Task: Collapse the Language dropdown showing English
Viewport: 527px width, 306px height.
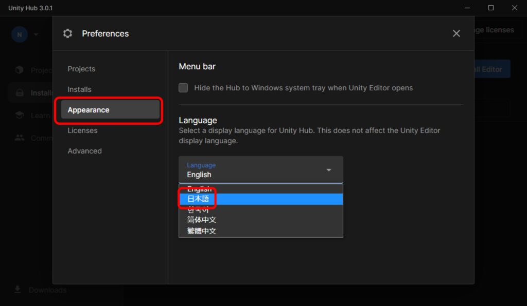Action: click(x=261, y=170)
